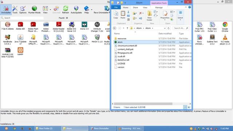Select VLC media player program icon
This screenshot has width=233, height=131.
tap(225, 40)
